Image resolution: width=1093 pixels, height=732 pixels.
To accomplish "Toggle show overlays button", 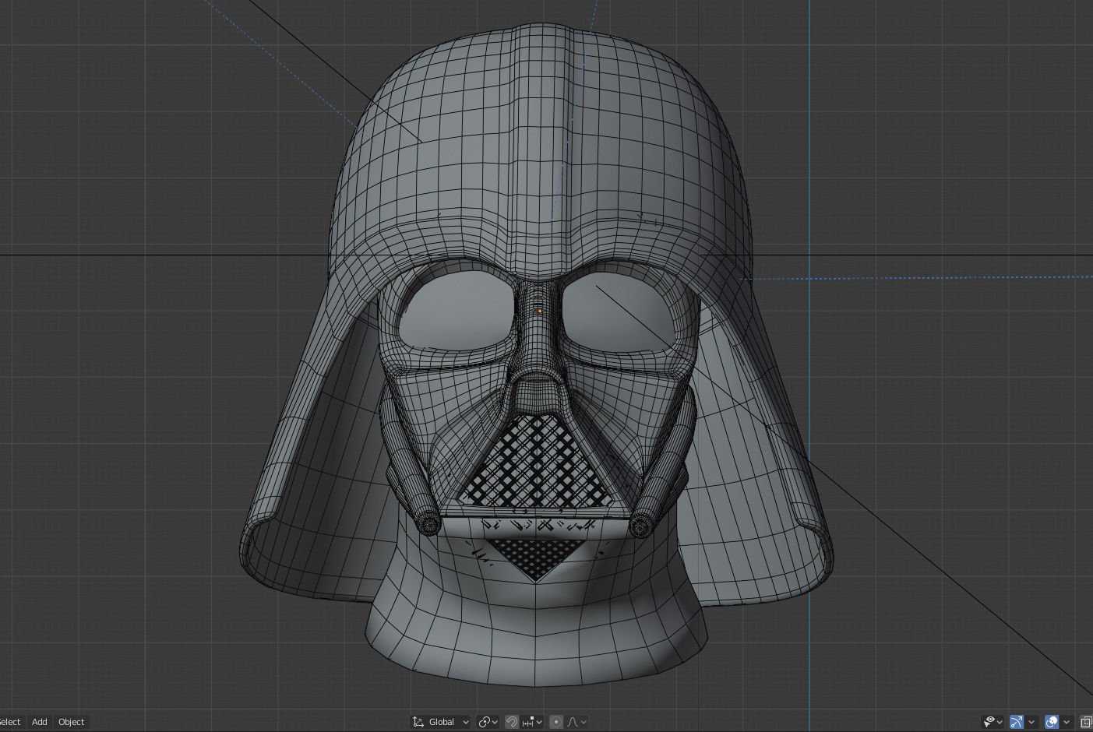I will [1051, 722].
